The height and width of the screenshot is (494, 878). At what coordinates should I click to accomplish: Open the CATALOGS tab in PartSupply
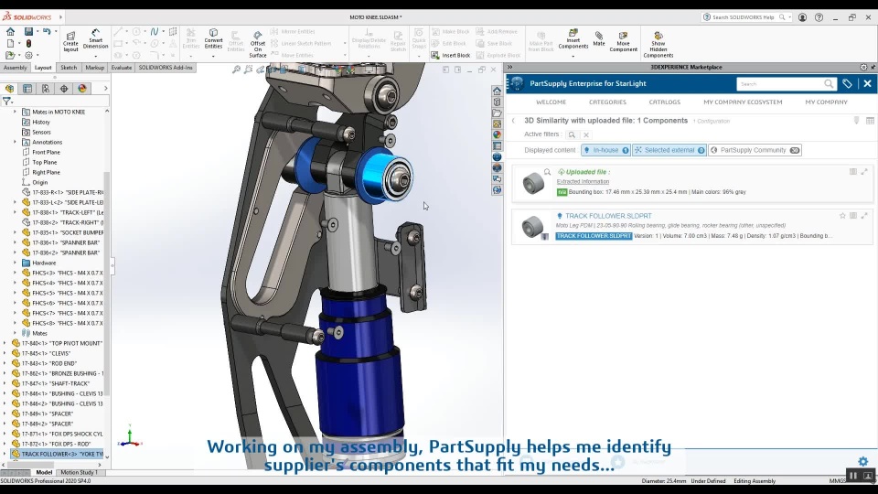pyautogui.click(x=664, y=102)
